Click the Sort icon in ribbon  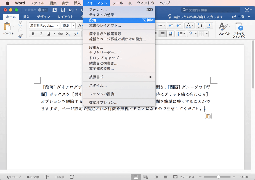click(200, 26)
